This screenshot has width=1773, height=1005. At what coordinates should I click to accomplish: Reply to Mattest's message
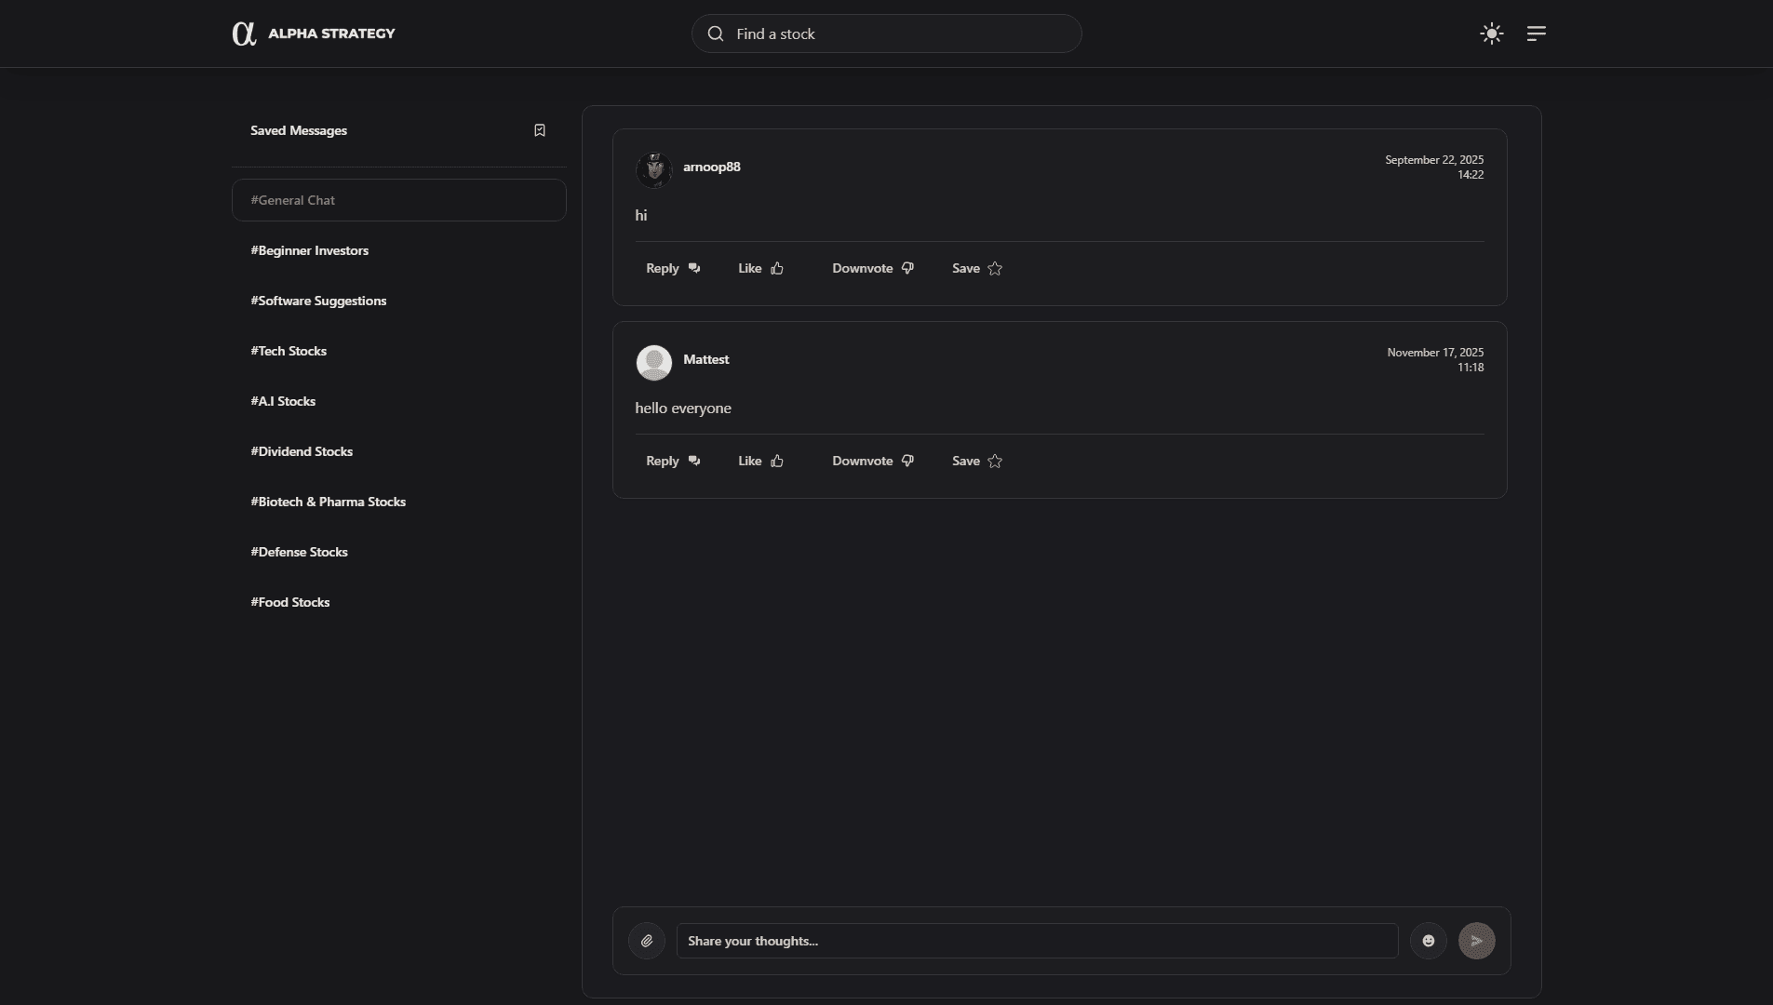coord(671,461)
